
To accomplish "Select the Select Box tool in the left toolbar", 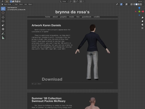I will 3,9.
